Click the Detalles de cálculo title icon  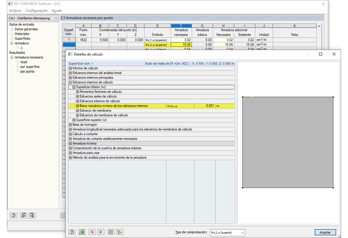[x=70, y=54]
